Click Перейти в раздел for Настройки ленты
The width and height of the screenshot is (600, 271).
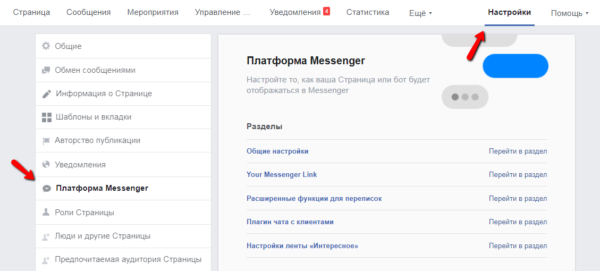(x=518, y=245)
